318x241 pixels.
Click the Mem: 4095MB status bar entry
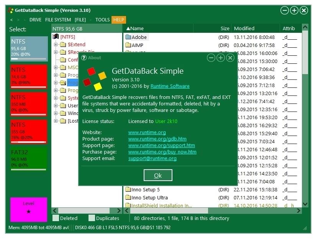click(38, 228)
